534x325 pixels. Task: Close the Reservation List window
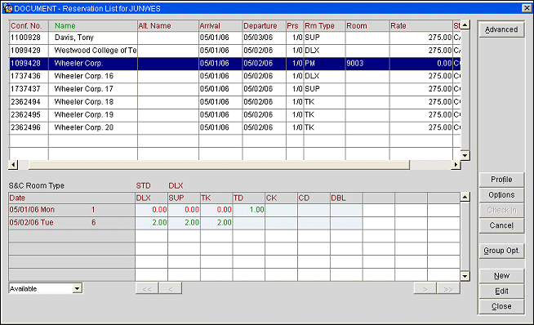click(x=527, y=8)
